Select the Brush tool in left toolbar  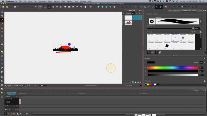2,20
